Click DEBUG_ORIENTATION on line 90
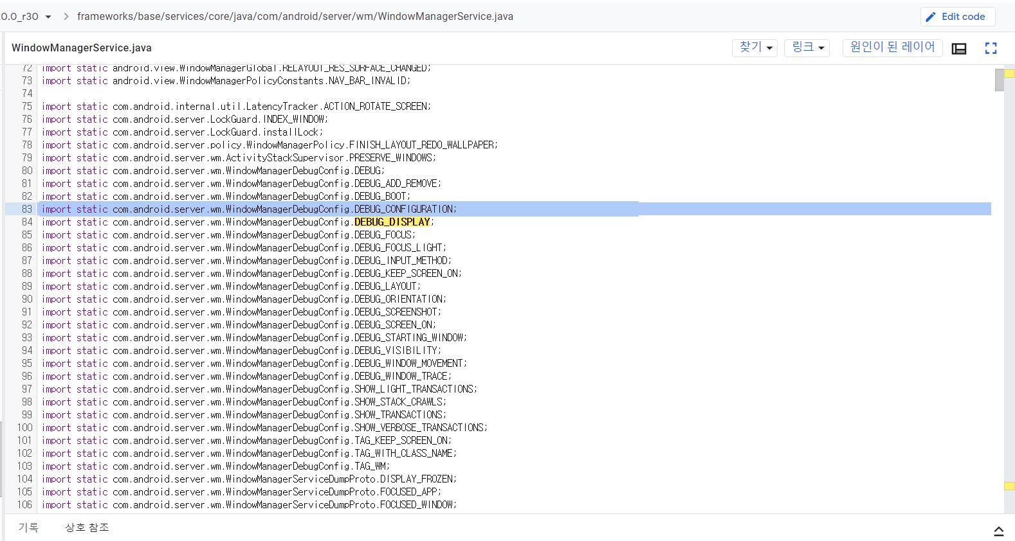Screen dimensions: 1015x541 coord(399,299)
